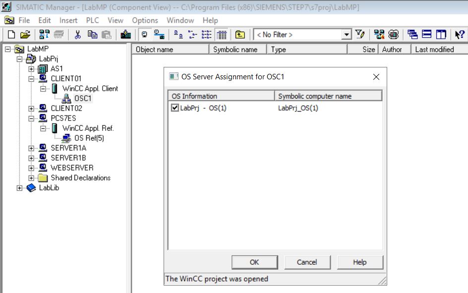Arrange windows horizontally via toolbar icon
This screenshot has height=293, width=468.
[x=426, y=35]
